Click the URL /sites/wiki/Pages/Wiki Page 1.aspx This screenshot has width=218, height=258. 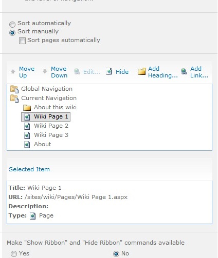(76, 197)
